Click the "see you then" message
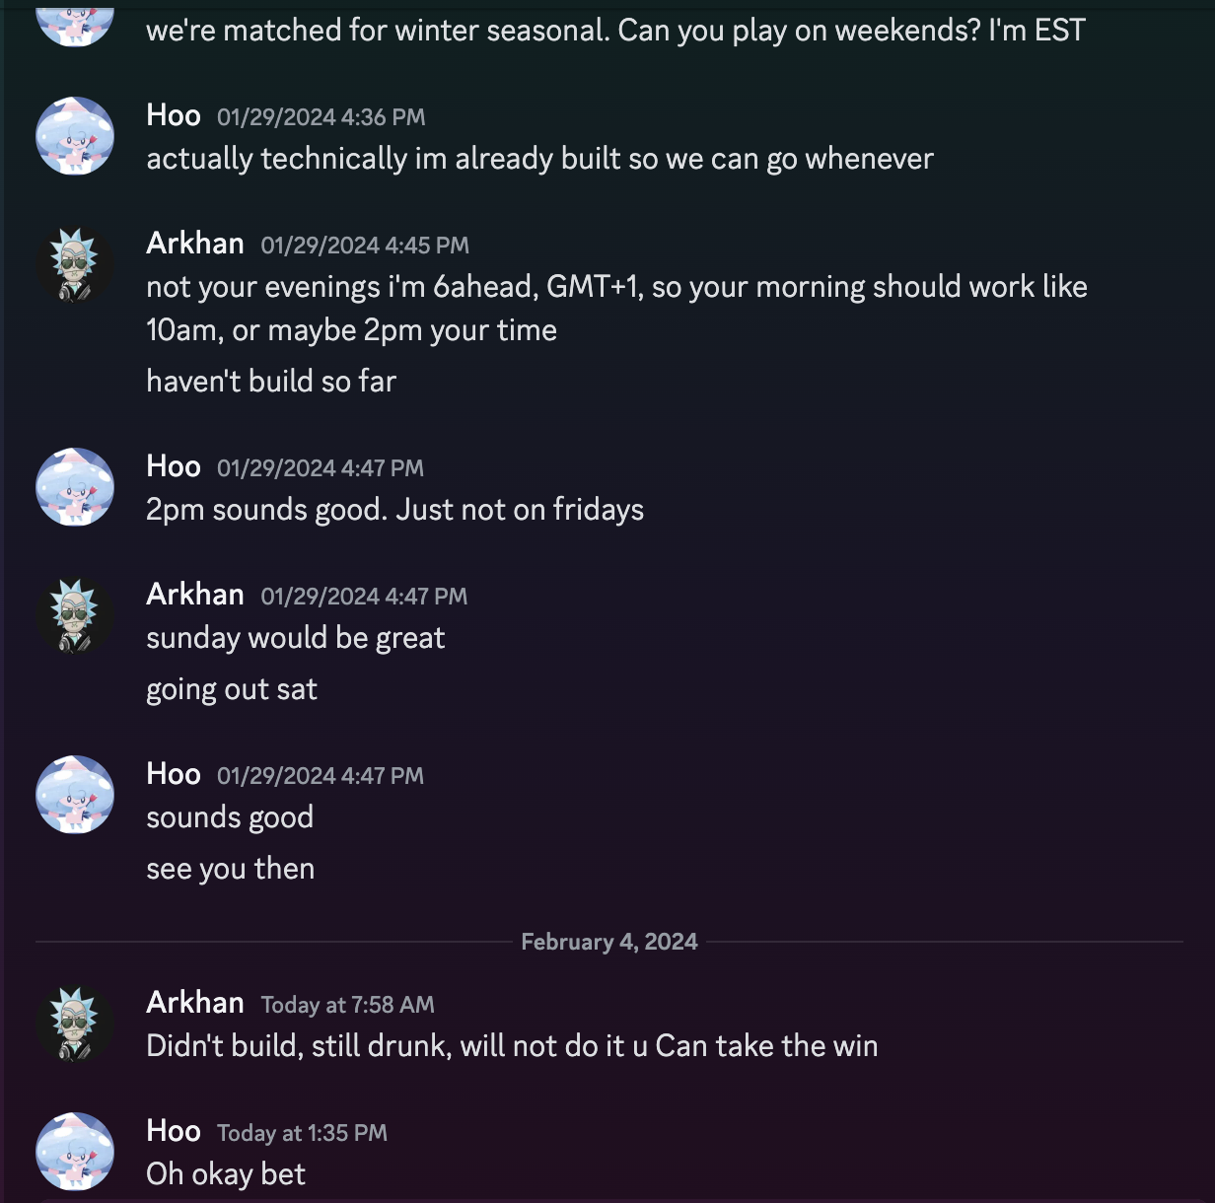Image resolution: width=1215 pixels, height=1203 pixels. point(231,869)
